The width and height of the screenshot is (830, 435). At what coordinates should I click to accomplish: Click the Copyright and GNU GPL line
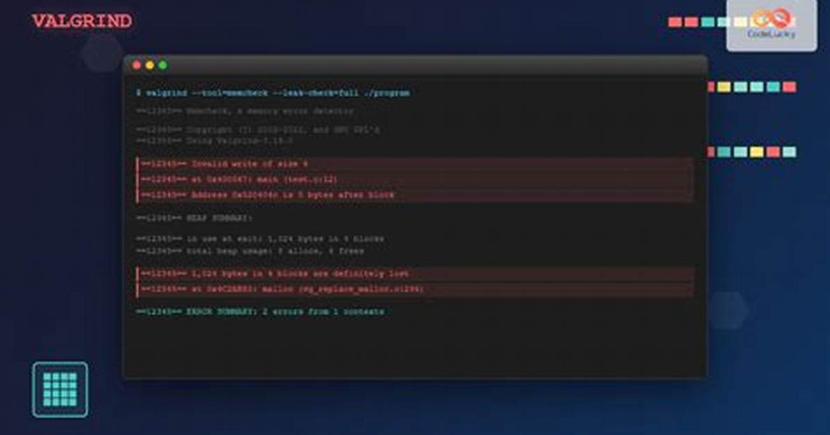257,129
